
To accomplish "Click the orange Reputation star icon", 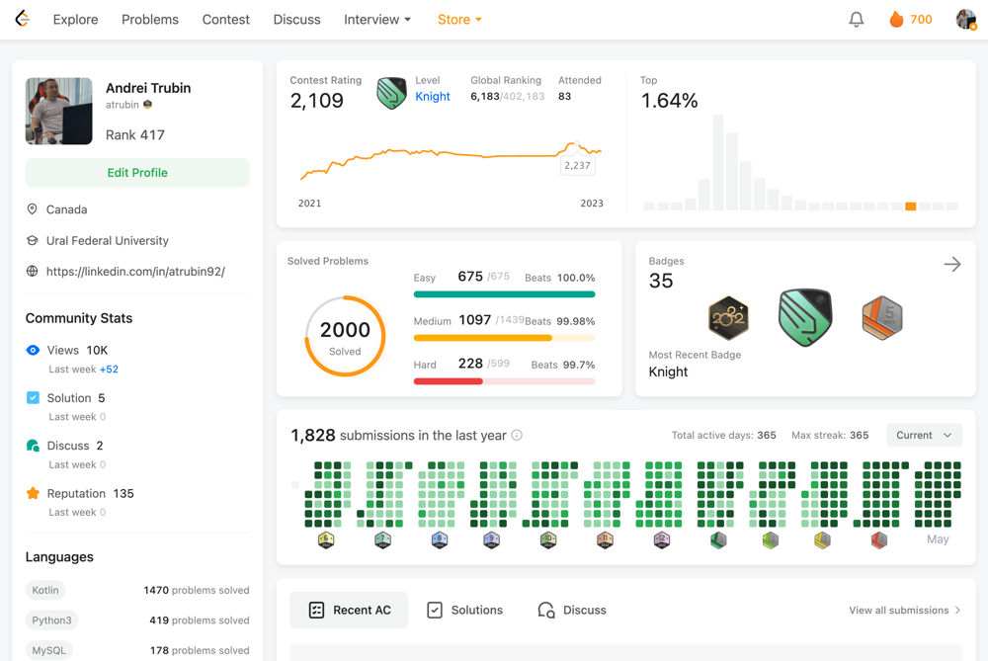I will pos(33,493).
